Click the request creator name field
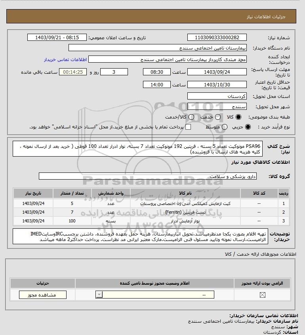The width and height of the screenshot is (305, 335). coord(167,59)
